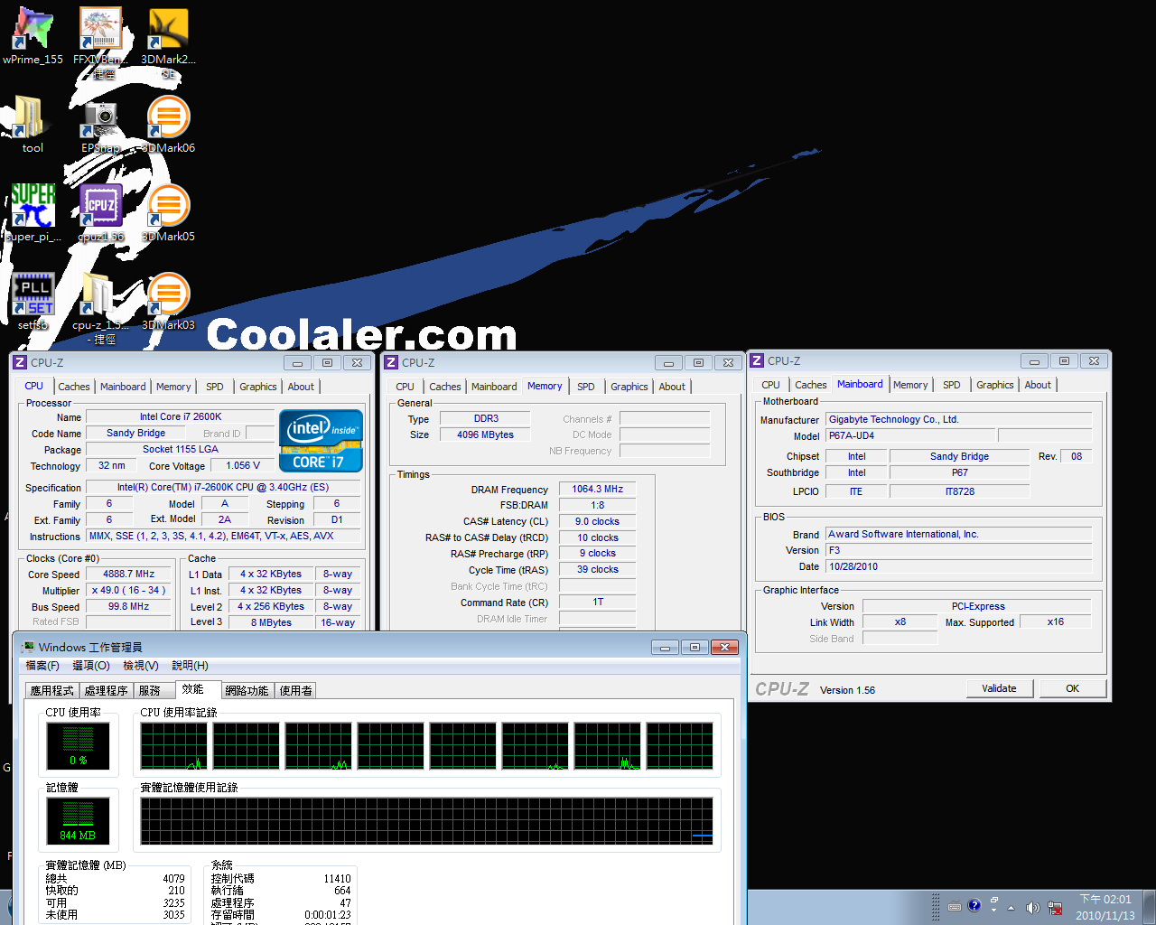Open the 檔案(F) menu in Task Manager
The width and height of the screenshot is (1156, 925).
pos(42,666)
